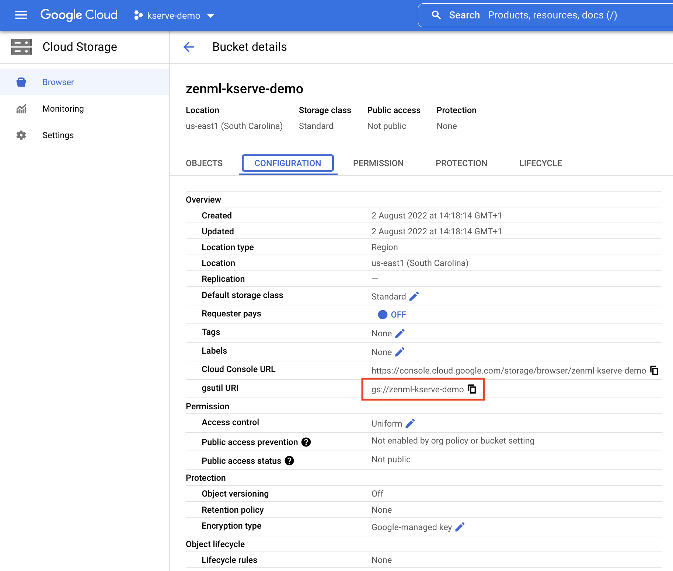Copy the Cloud Console URL

click(x=654, y=371)
